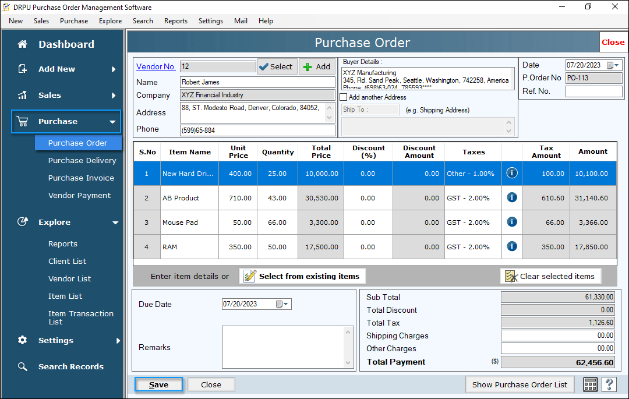The height and width of the screenshot is (399, 629).
Task: Open Reports under Explore
Action: tap(62, 244)
